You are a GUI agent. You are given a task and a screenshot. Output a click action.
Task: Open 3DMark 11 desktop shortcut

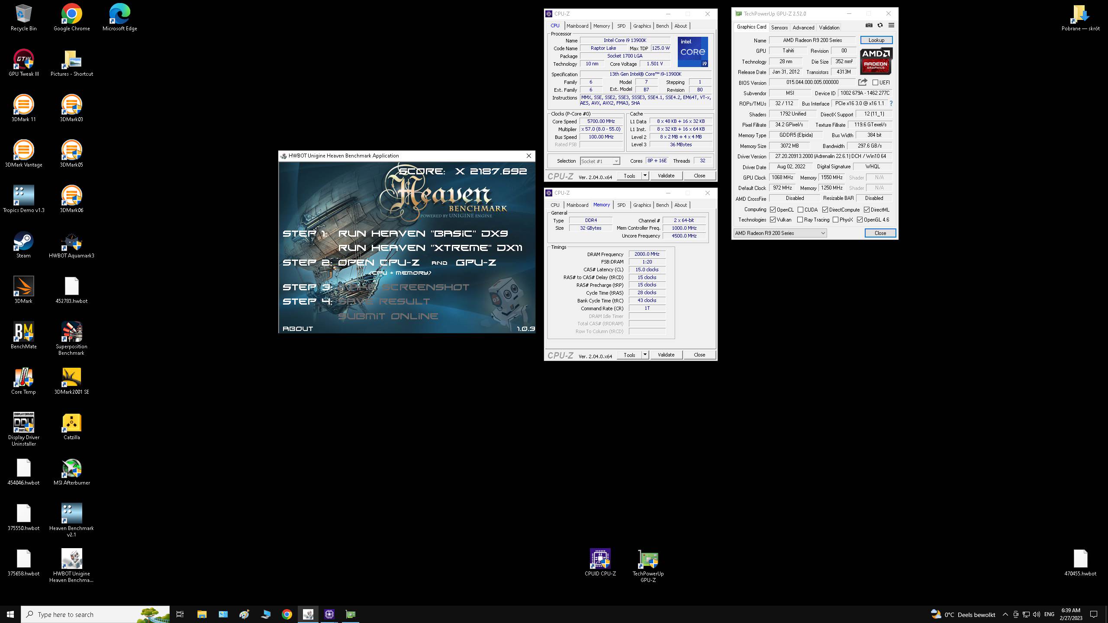pos(24,108)
